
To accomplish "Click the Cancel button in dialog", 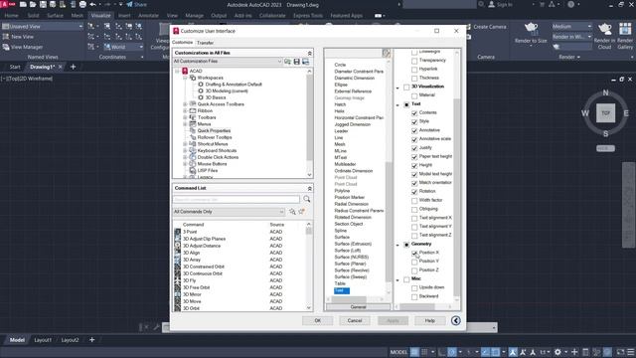I will click(355, 320).
